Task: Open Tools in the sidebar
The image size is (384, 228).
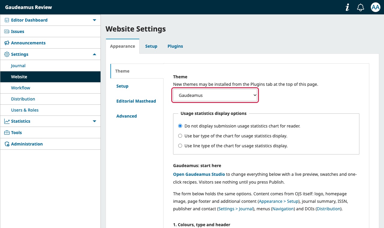Action: (x=50, y=133)
